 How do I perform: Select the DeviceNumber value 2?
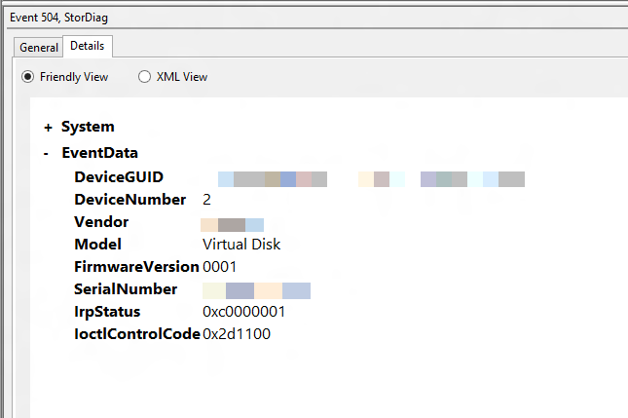(206, 200)
